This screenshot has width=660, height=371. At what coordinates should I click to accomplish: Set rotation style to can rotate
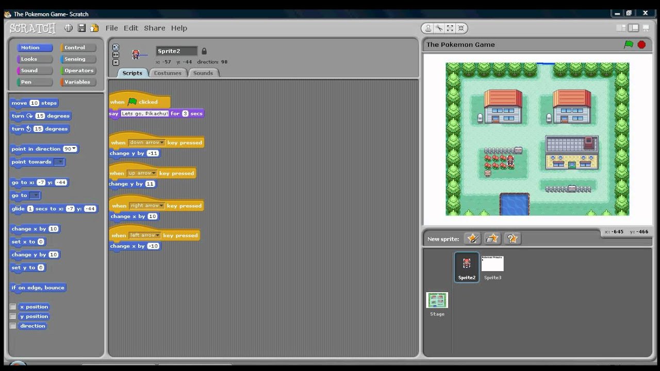click(x=115, y=47)
